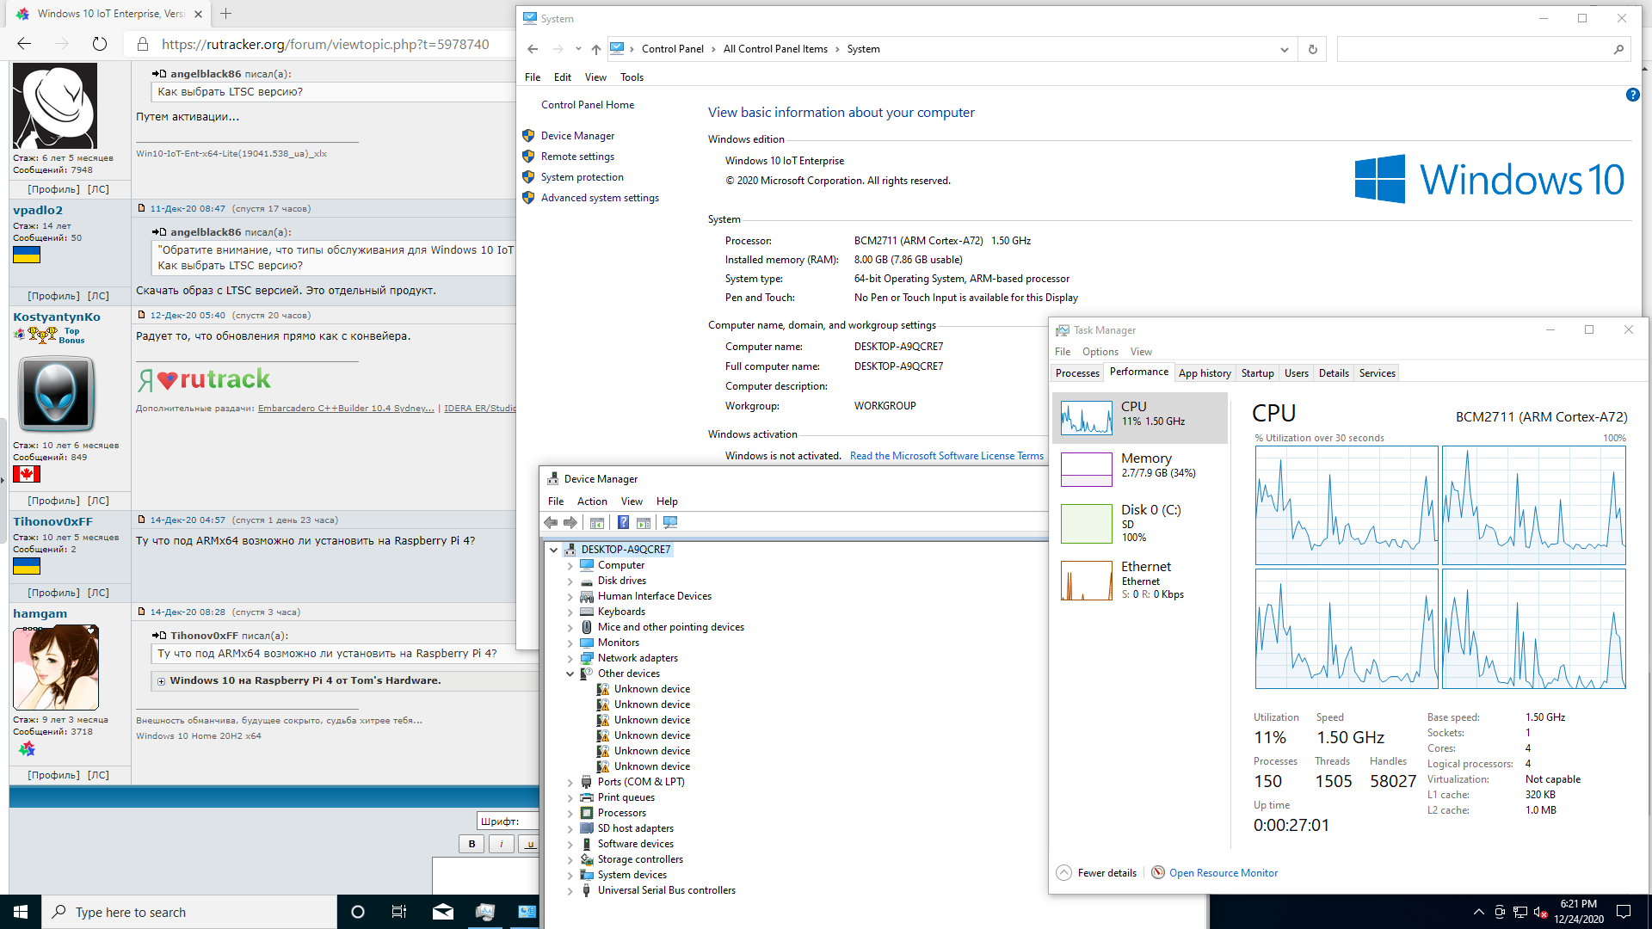Click Read the Microsoft Software License Terms
Viewport: 1652px width, 929px height.
946,456
